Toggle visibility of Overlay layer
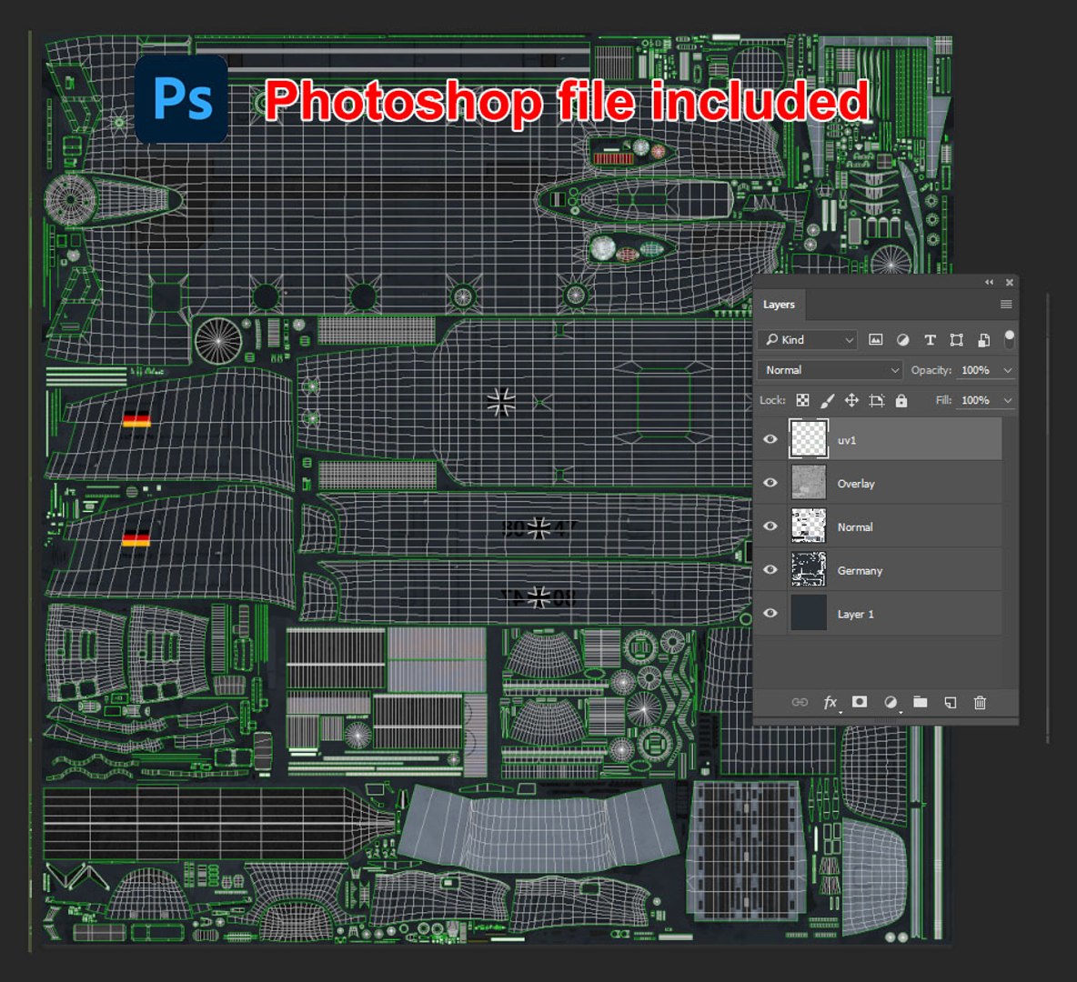 [770, 483]
